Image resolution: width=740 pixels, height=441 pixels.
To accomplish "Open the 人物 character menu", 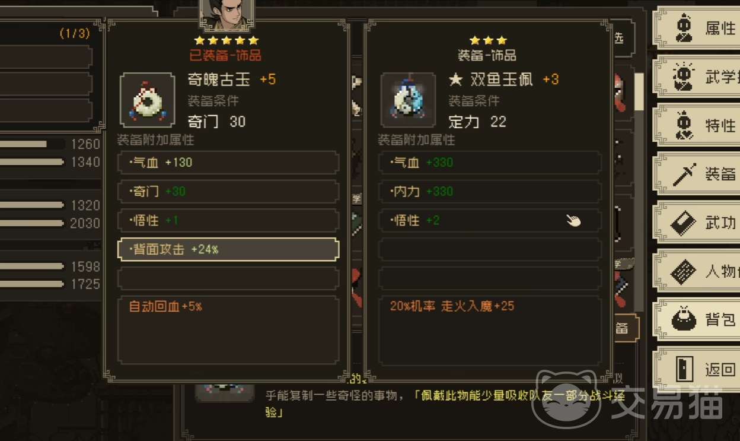I will click(696, 271).
